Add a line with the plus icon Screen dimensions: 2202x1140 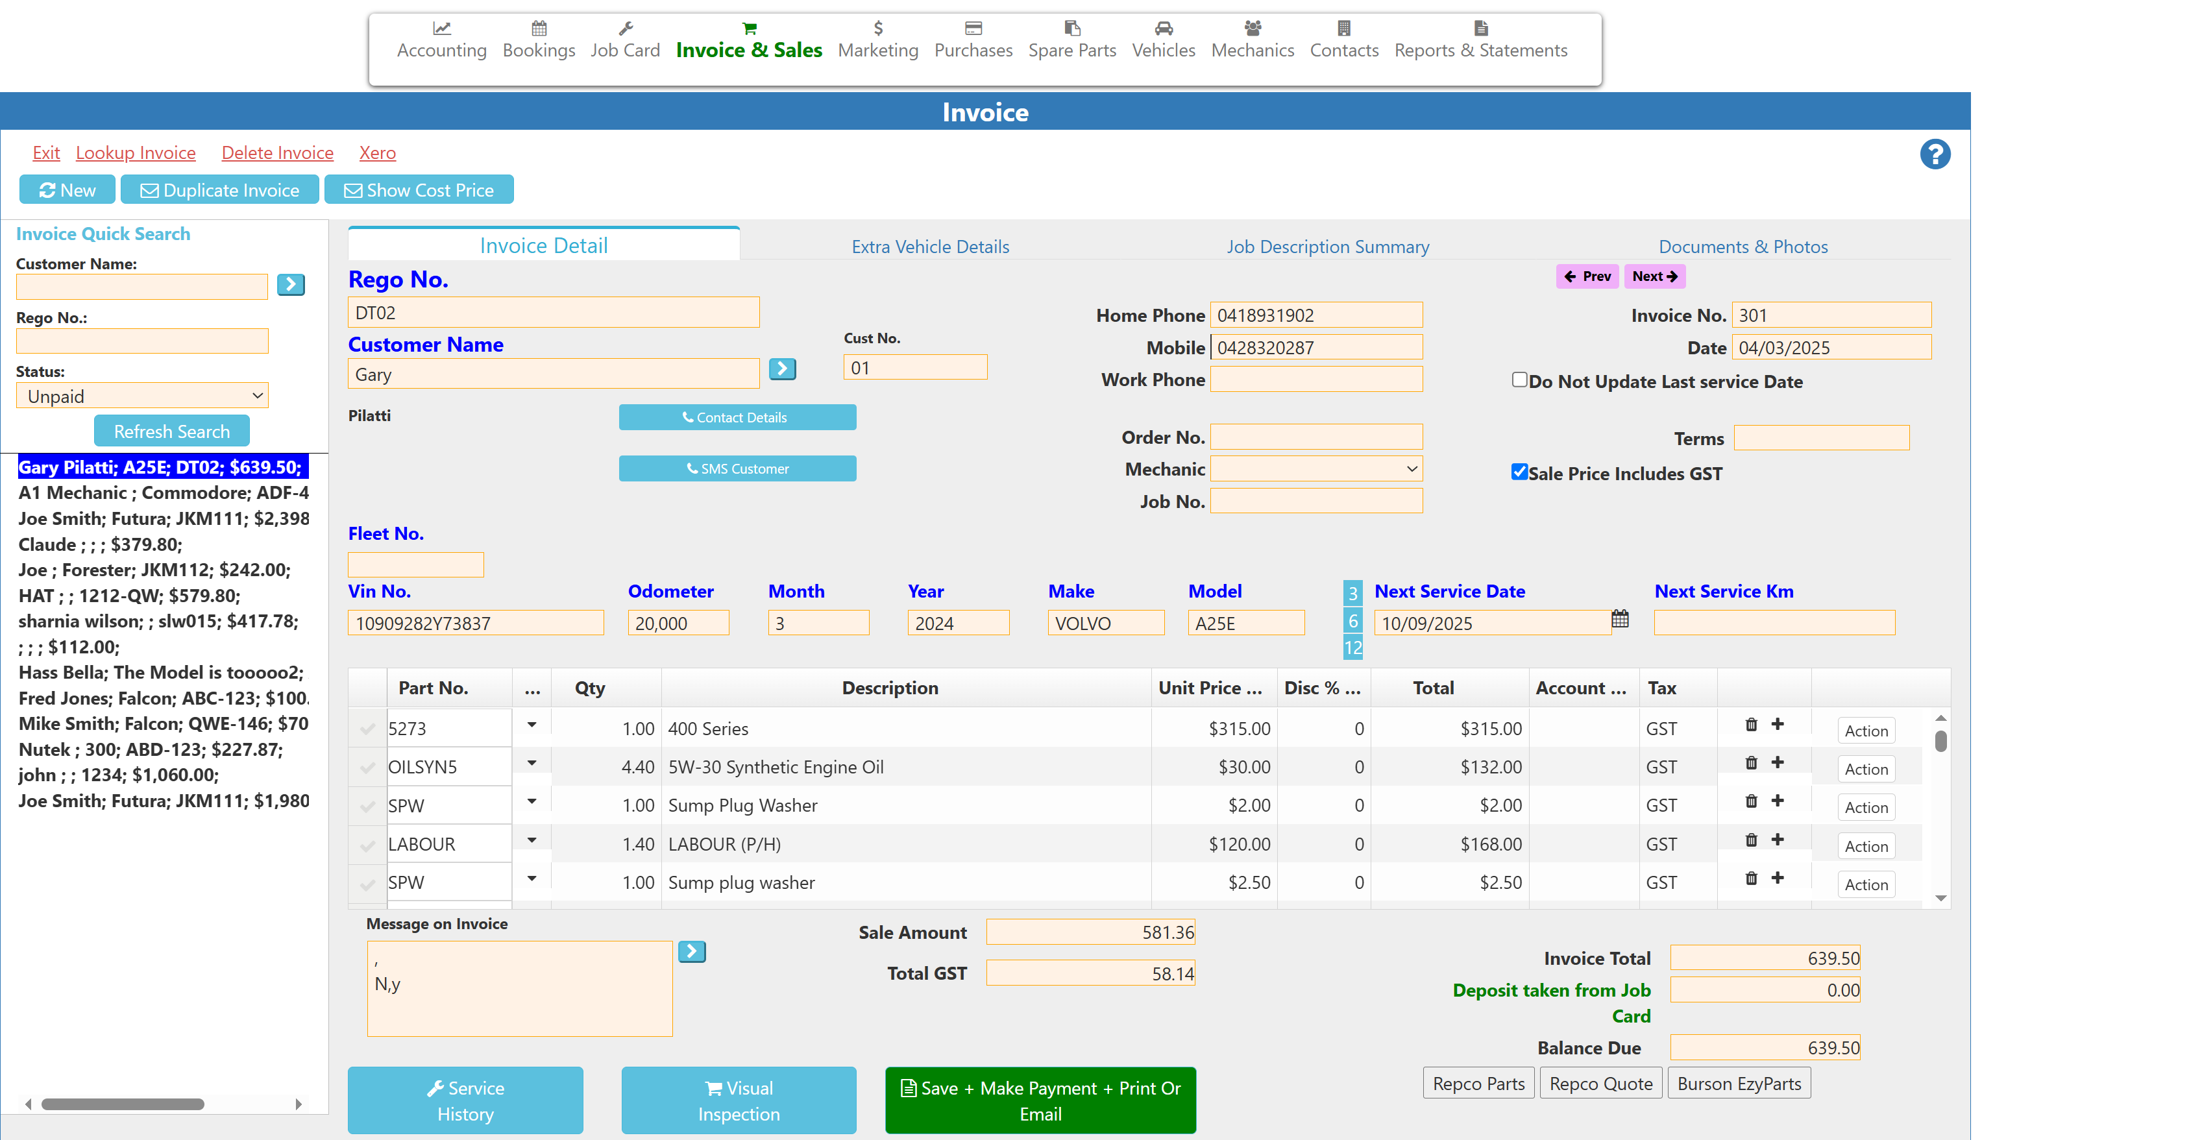[x=1778, y=724]
